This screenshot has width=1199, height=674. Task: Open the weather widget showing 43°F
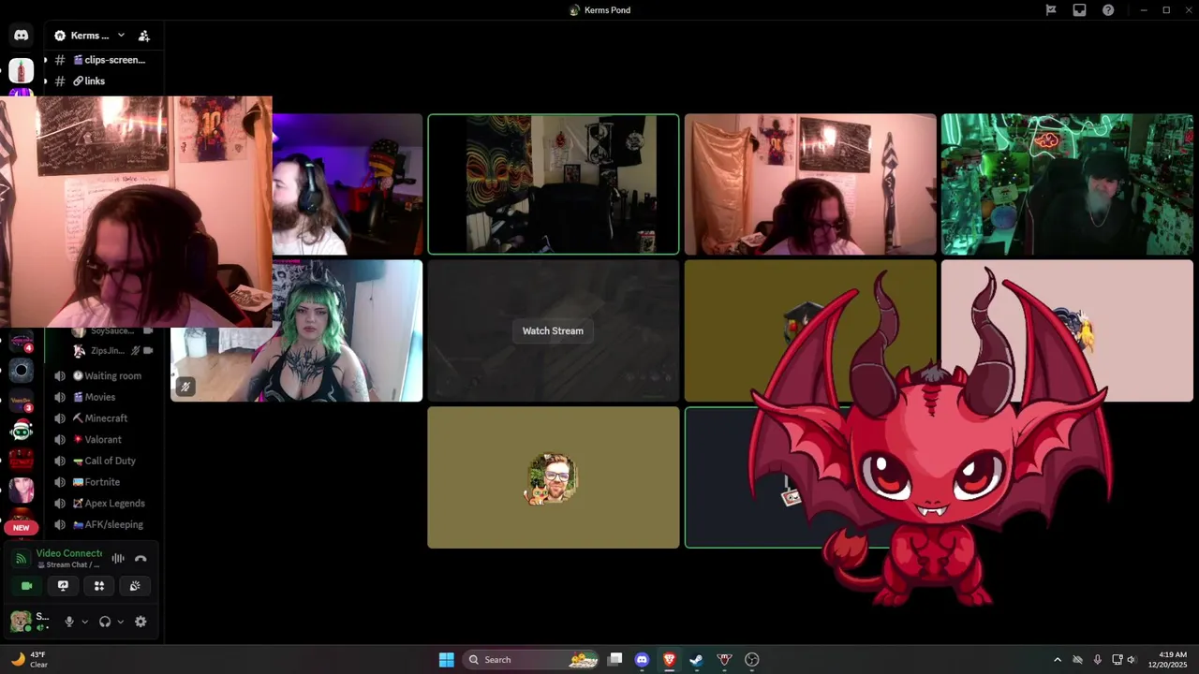pos(28,660)
